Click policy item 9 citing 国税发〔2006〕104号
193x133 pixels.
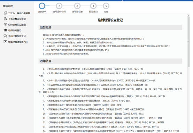point(94,109)
